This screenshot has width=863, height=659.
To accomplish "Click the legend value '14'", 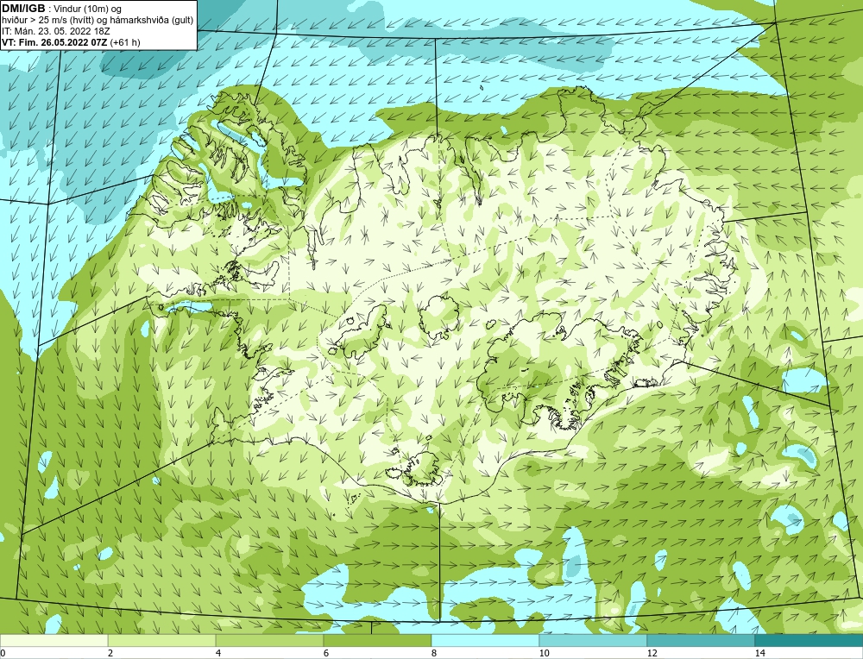I will click(760, 653).
